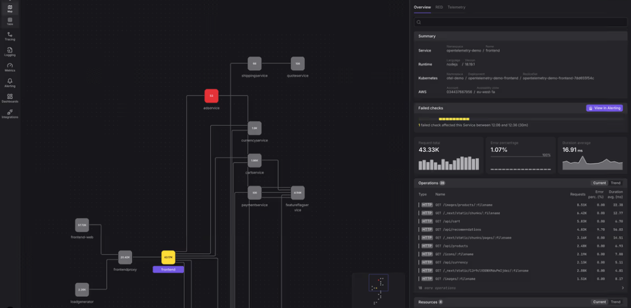Select the paymentservice node
Viewport: 631px width, 308px height.
pos(254,193)
